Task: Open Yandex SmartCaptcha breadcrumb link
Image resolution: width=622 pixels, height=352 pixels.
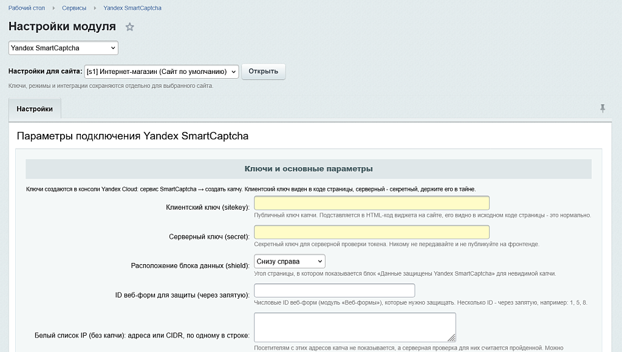Action: [132, 8]
